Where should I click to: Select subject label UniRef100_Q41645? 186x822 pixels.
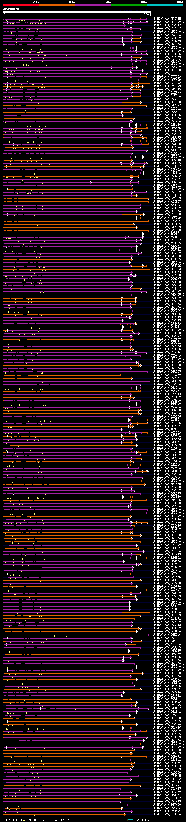[x=167, y=89]
